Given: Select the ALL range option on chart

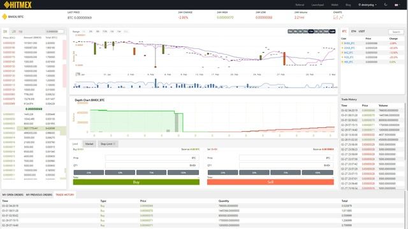Looking at the screenshot, I should (x=126, y=31).
